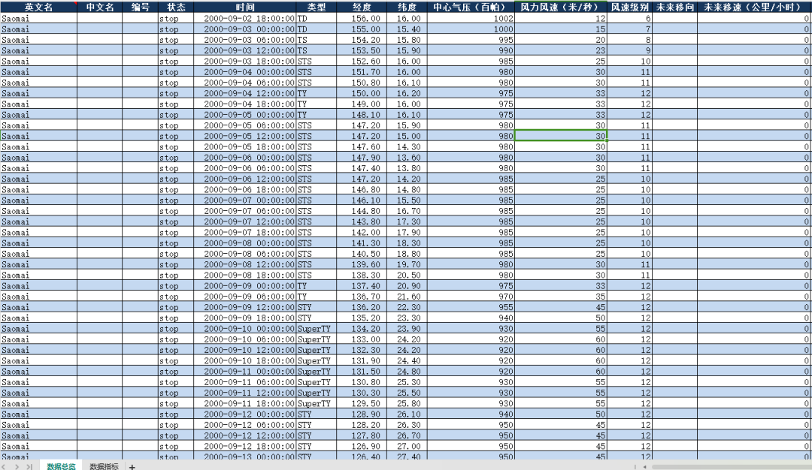Click the time cell 2000-09-10 00:00:00
This screenshot has width=812, height=470.
pyautogui.click(x=245, y=329)
